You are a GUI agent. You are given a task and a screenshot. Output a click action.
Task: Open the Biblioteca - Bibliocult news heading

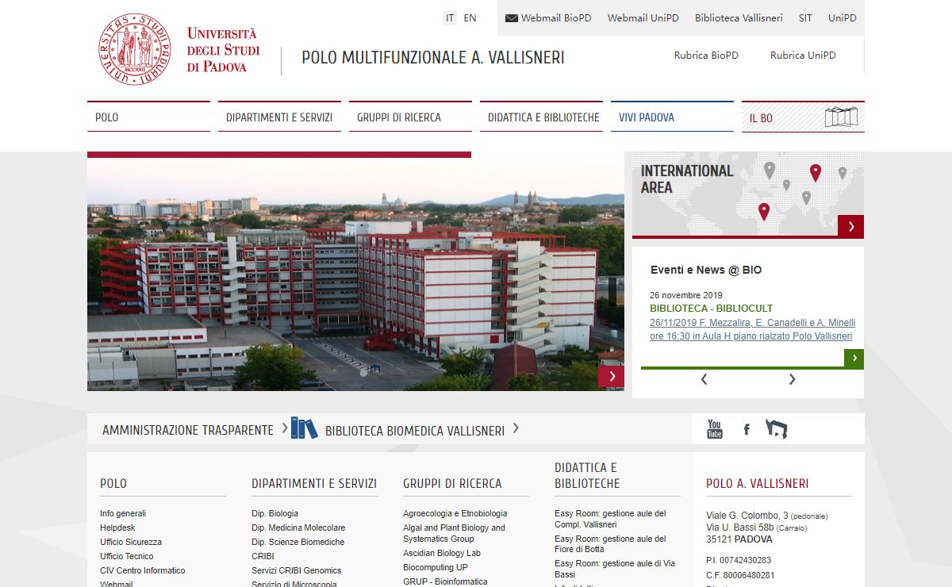click(x=711, y=309)
